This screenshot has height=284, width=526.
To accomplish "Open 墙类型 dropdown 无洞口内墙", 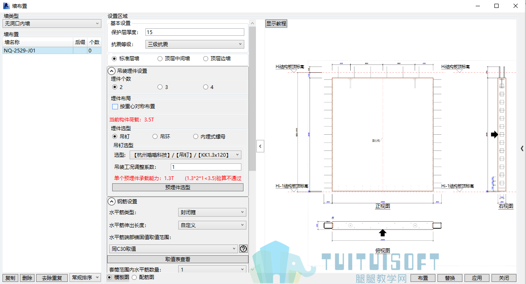I will click(52, 24).
